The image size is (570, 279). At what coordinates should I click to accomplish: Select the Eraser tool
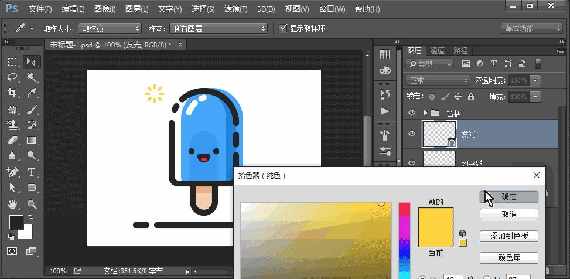[x=13, y=140]
